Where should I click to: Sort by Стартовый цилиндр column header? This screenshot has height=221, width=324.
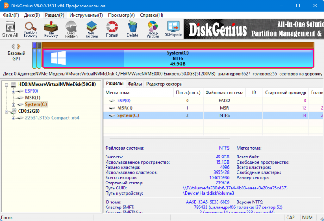(x=286, y=93)
